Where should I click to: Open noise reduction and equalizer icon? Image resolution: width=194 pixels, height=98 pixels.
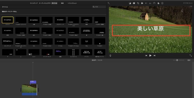click(x=150, y=3)
